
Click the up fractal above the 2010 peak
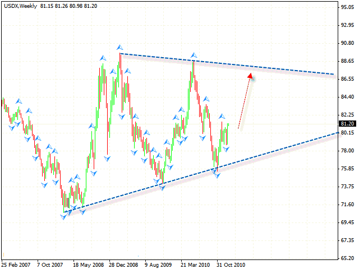(194, 55)
